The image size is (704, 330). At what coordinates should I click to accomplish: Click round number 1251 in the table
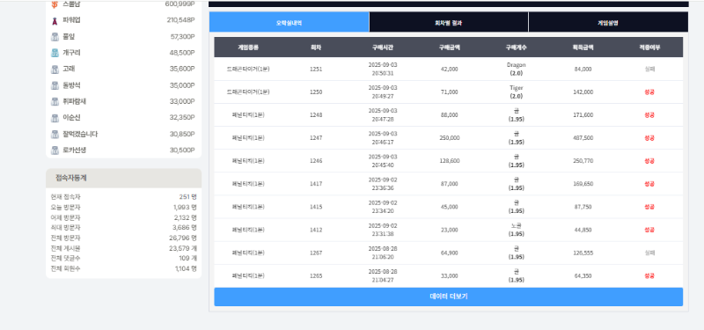[x=316, y=70]
